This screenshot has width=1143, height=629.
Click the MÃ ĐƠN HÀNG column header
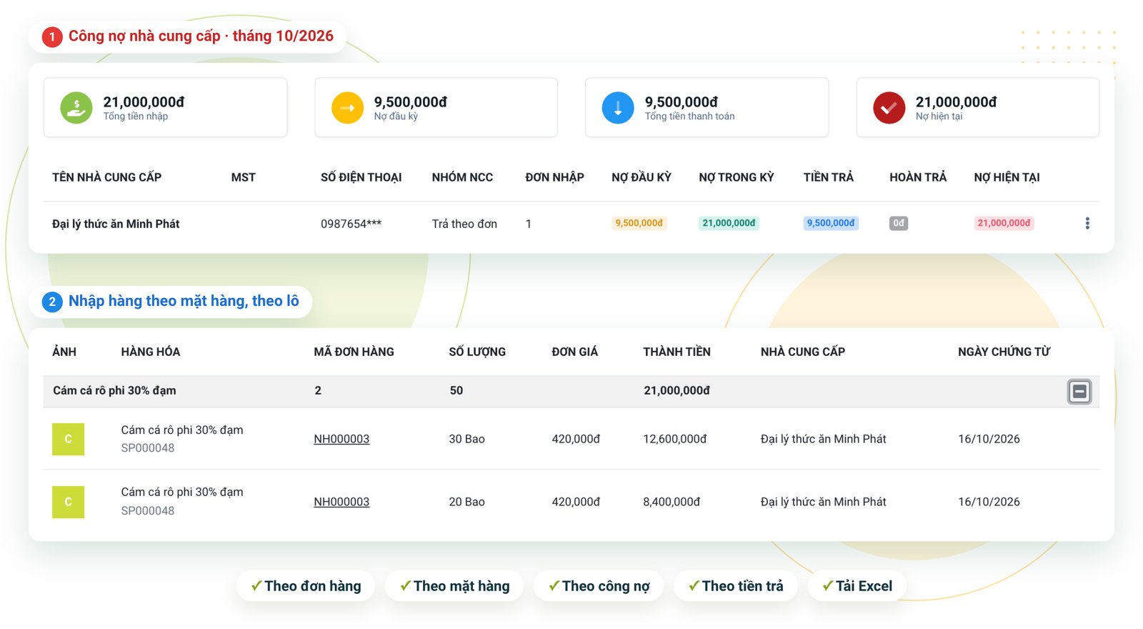point(354,352)
